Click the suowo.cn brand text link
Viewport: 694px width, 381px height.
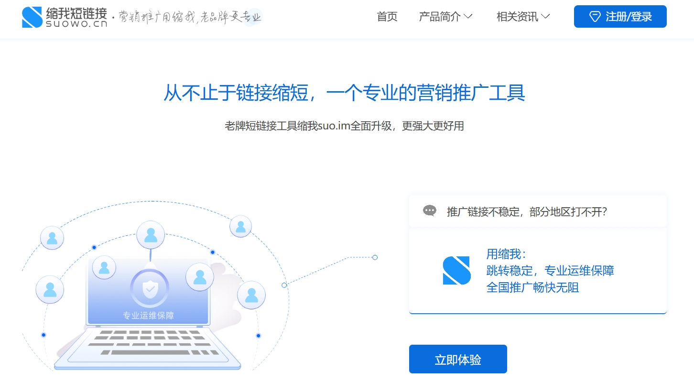pyautogui.click(x=76, y=23)
